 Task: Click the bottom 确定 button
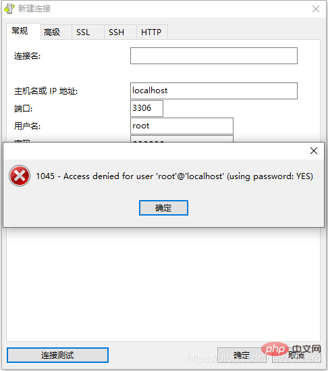242,355
